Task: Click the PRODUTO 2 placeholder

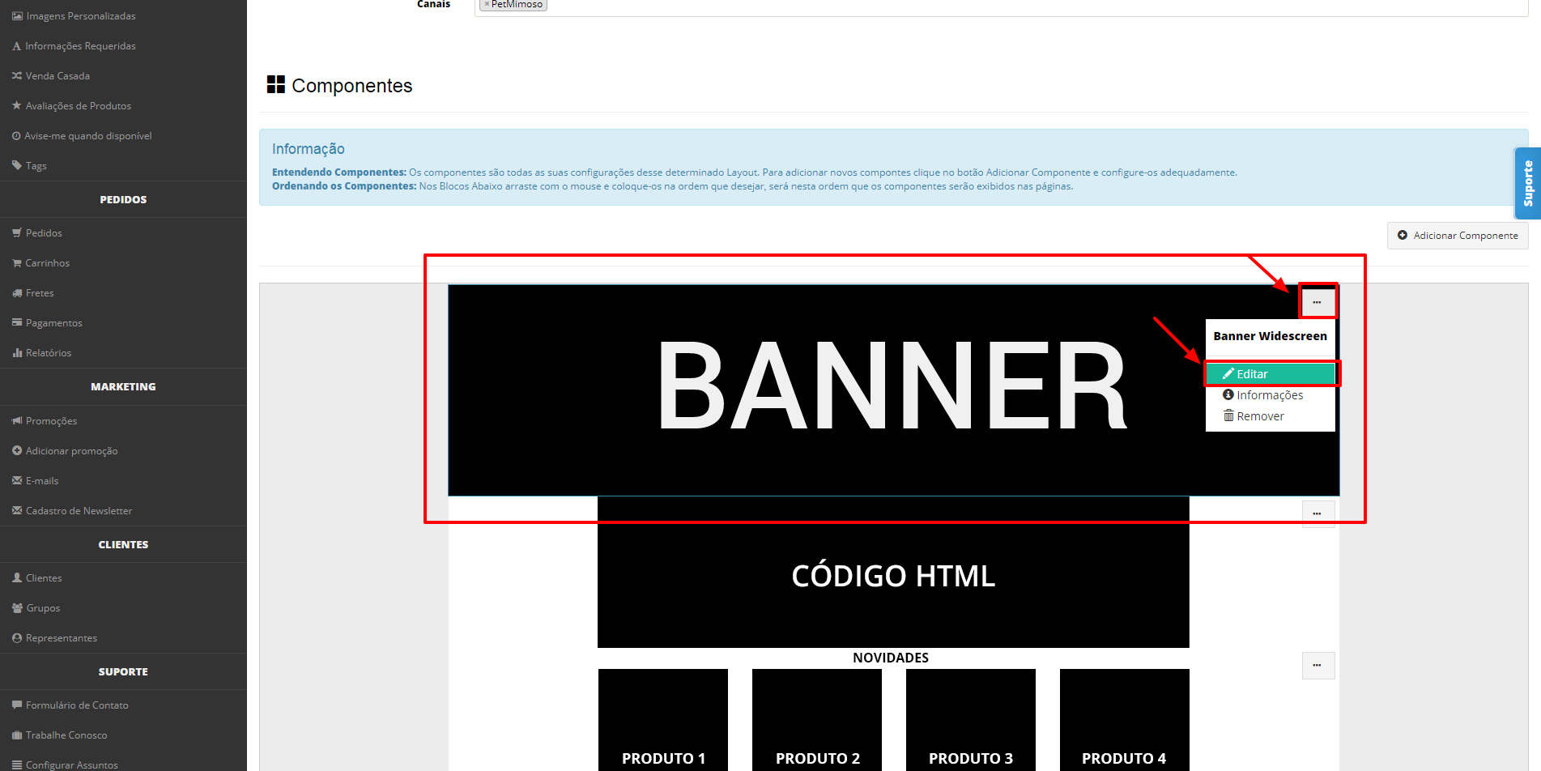Action: click(x=817, y=720)
